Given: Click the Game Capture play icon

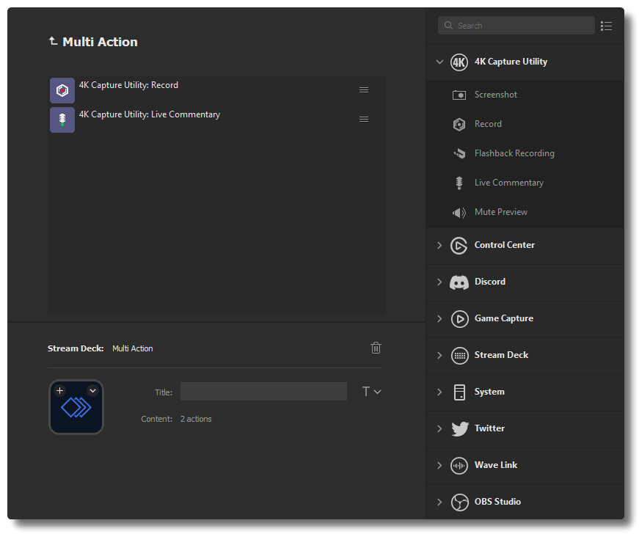Looking at the screenshot, I should (460, 319).
